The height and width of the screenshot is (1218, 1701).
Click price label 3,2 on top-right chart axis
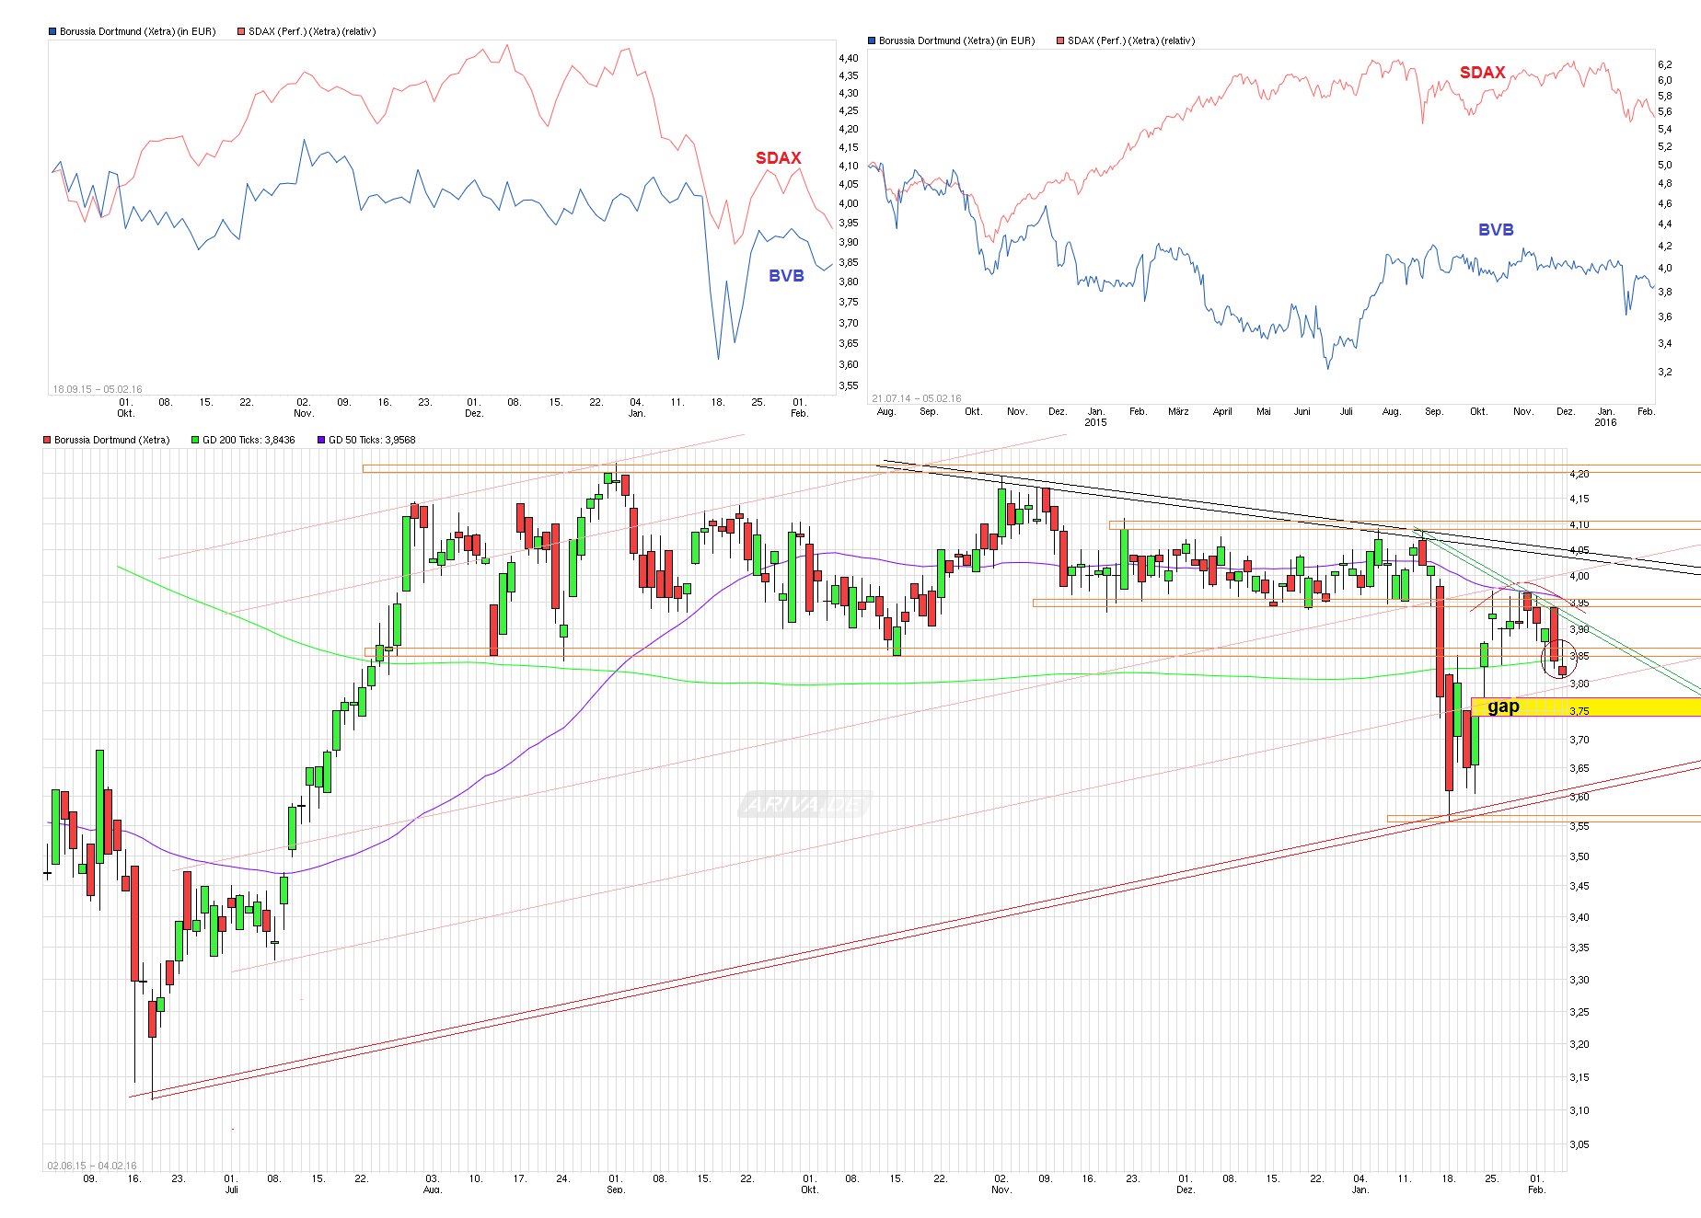1665,372
